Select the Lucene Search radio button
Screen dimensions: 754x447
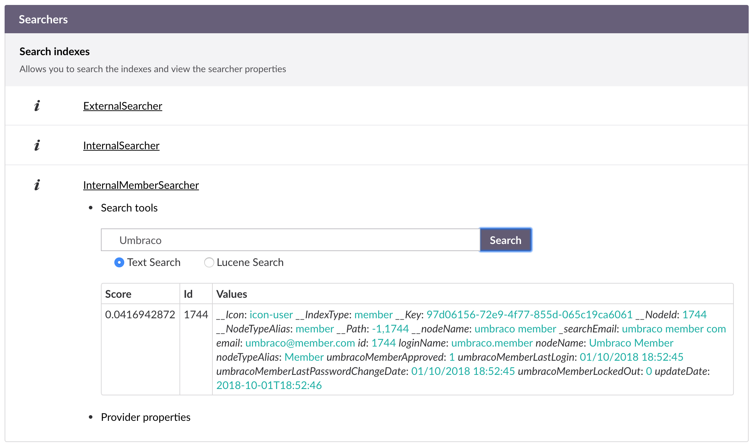[209, 262]
